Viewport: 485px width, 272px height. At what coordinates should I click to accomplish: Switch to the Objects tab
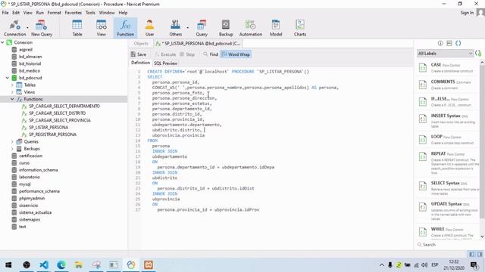tap(141, 44)
